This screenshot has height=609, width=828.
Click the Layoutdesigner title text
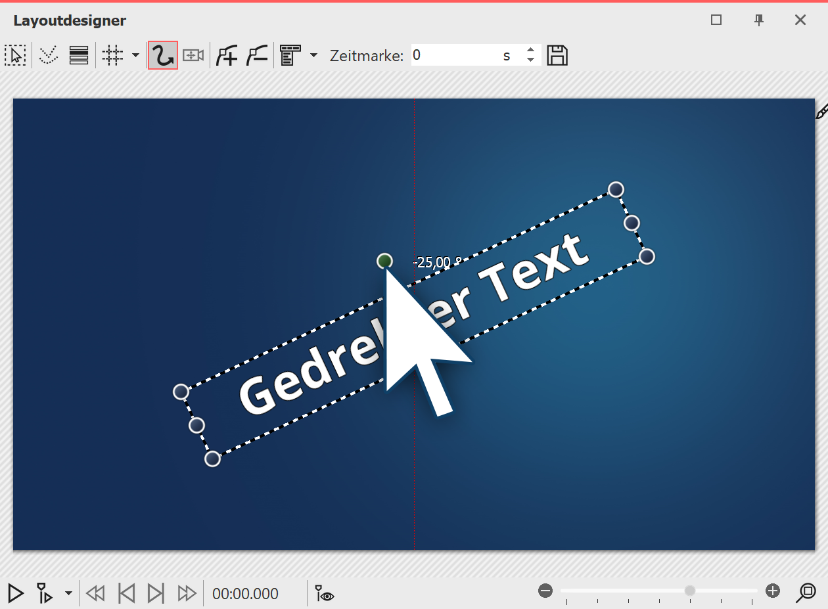click(69, 20)
